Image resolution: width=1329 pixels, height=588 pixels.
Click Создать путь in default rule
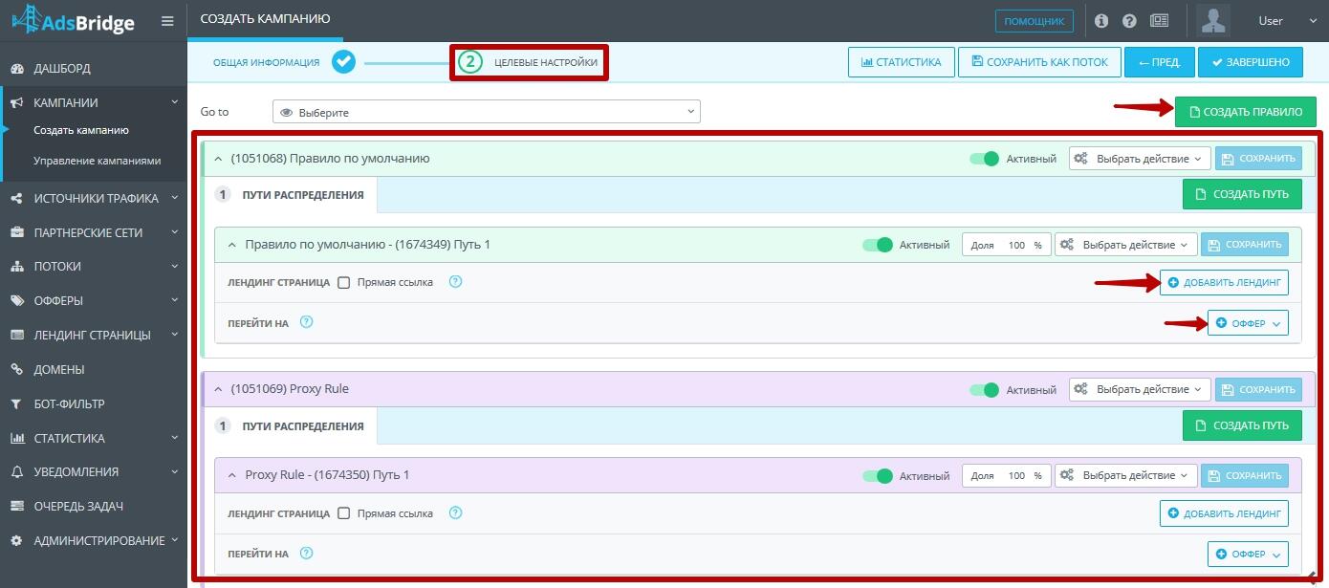pyautogui.click(x=1242, y=194)
